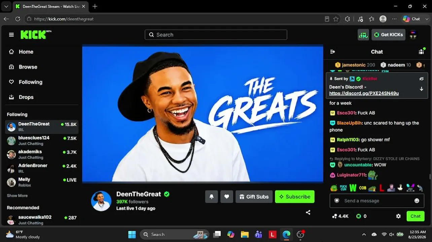The height and width of the screenshot is (242, 432).
Task: Expand the list with Show More
Action: [17, 196]
